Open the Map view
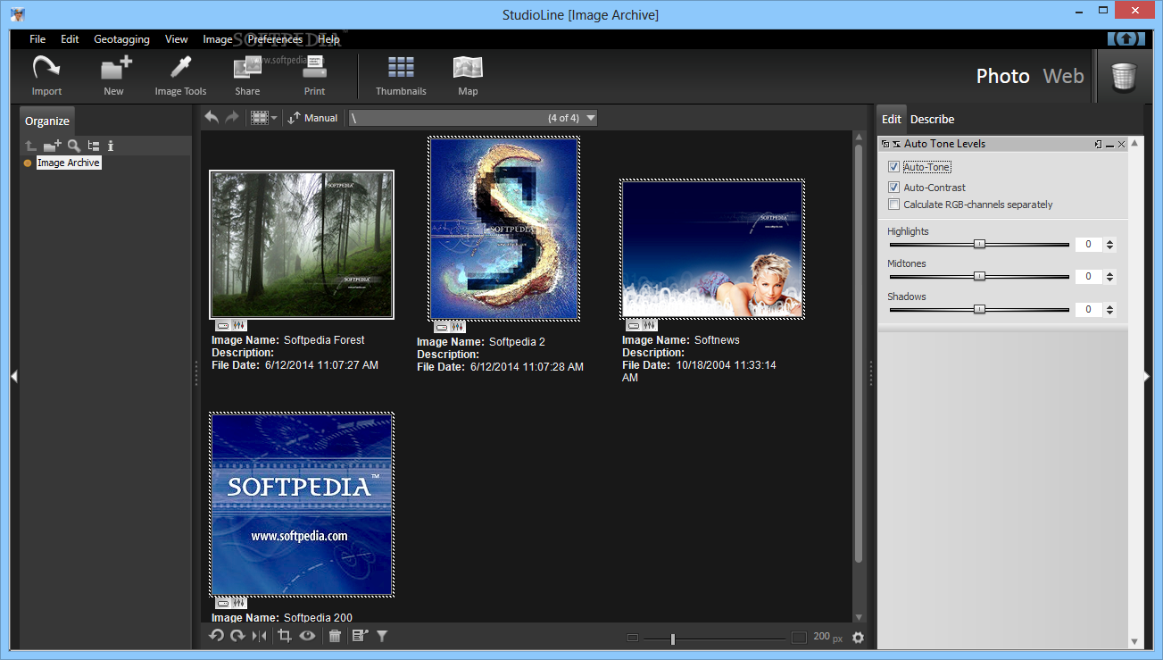The width and height of the screenshot is (1163, 660). 468,75
